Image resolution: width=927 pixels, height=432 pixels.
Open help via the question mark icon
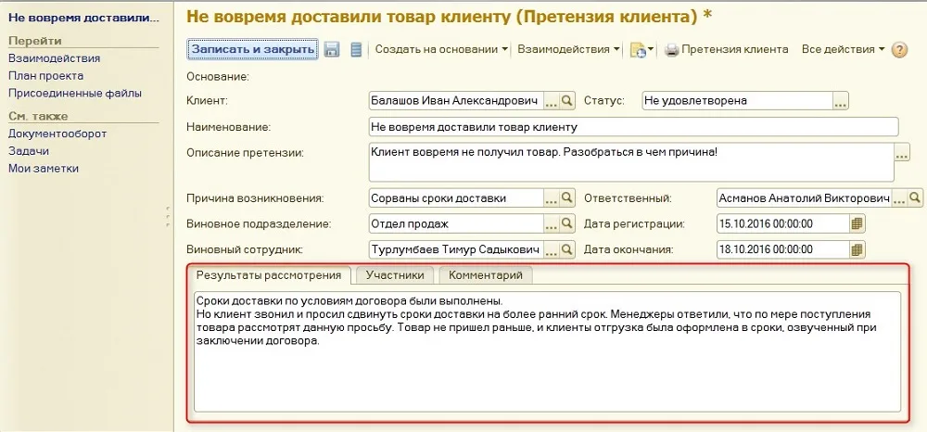[x=898, y=50]
